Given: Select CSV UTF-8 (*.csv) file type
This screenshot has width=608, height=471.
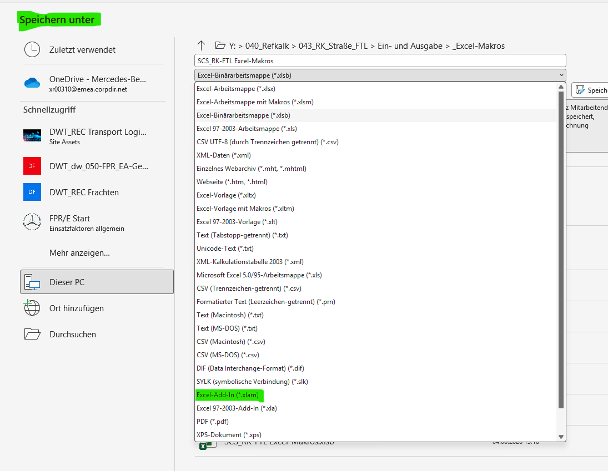Looking at the screenshot, I should tap(268, 142).
